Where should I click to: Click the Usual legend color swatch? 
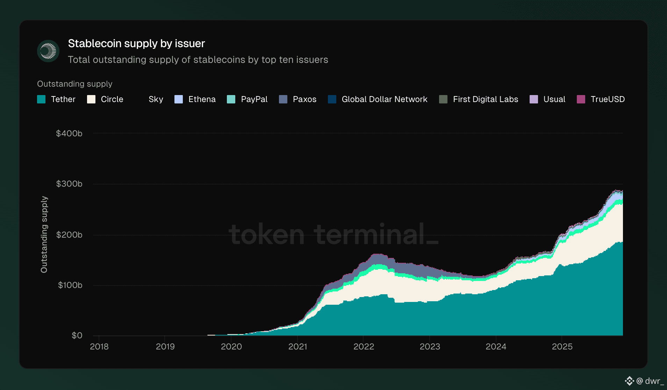[x=534, y=99]
